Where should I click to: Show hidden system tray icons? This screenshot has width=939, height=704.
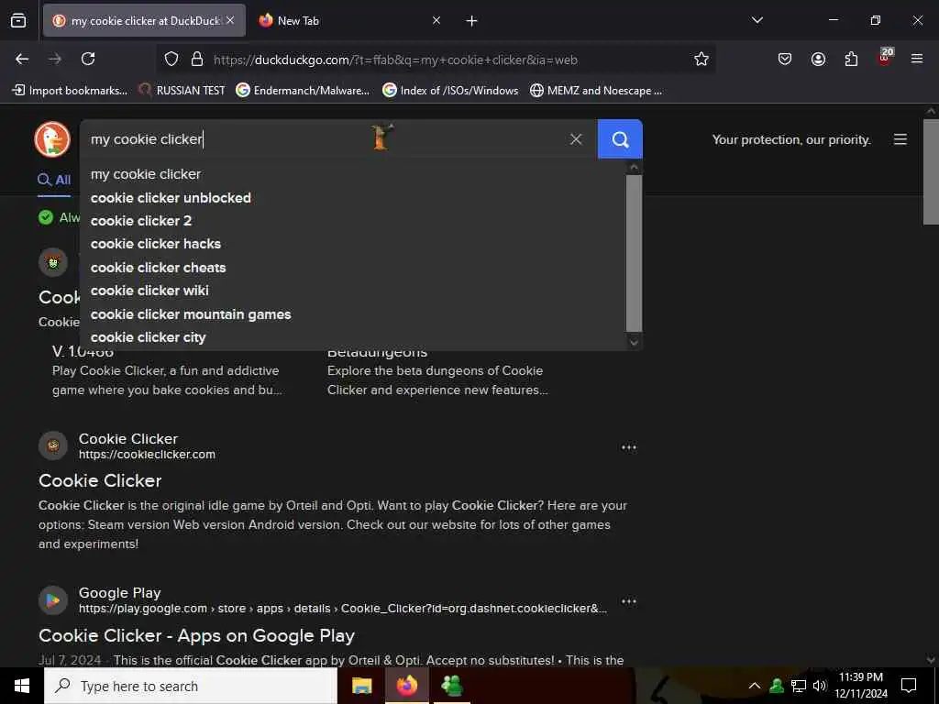pyautogui.click(x=755, y=686)
